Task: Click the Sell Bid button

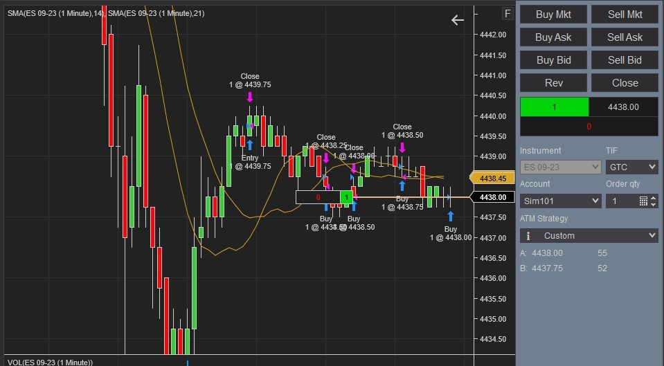Action: 625,60
